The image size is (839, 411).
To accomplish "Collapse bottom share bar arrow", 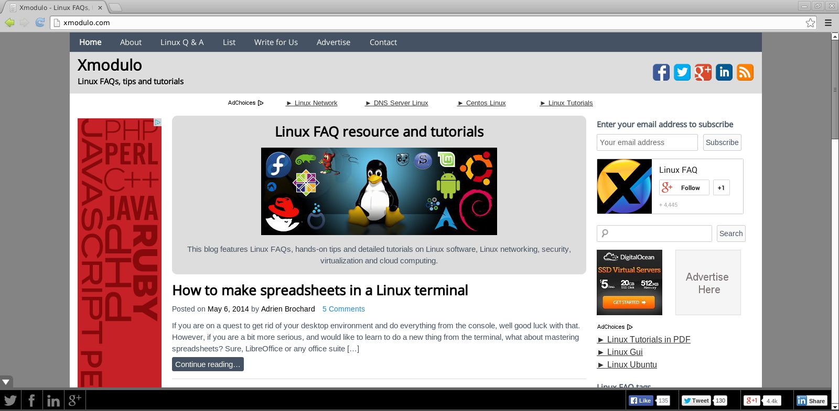I will click(x=6, y=382).
